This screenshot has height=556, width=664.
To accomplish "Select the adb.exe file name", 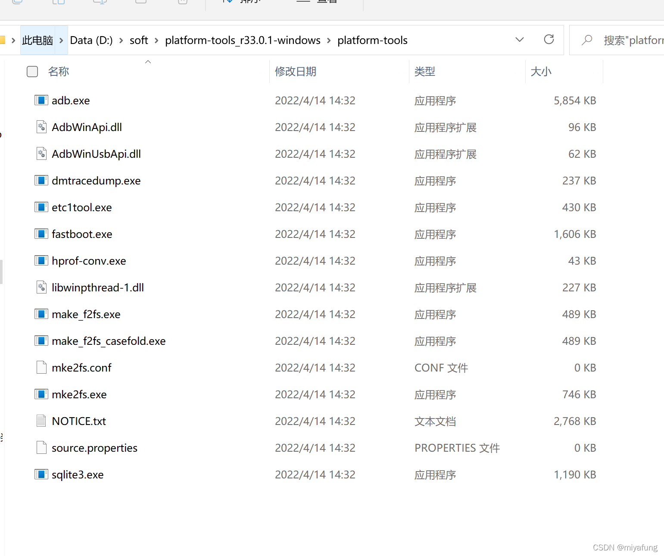I will (71, 101).
